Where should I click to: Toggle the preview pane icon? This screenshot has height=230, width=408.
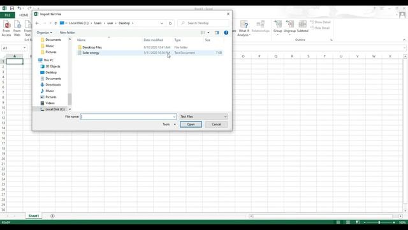tap(217, 33)
